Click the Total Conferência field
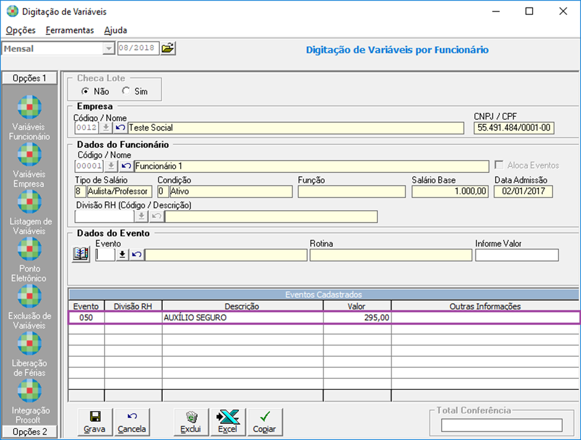581x440 pixels. [x=502, y=425]
